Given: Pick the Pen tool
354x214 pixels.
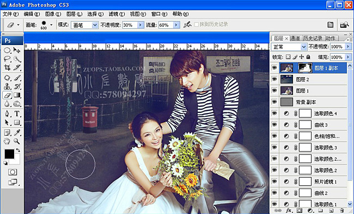Looking at the screenshot, I should point(7,114).
